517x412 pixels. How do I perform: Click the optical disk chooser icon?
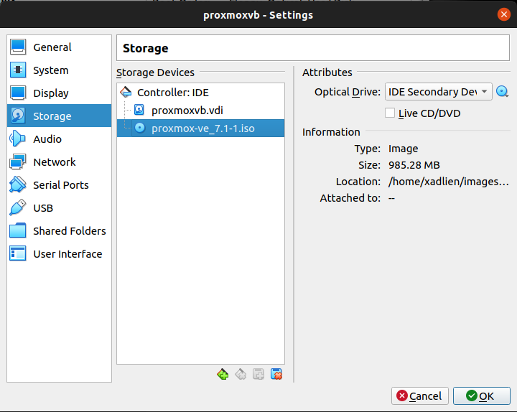(503, 92)
